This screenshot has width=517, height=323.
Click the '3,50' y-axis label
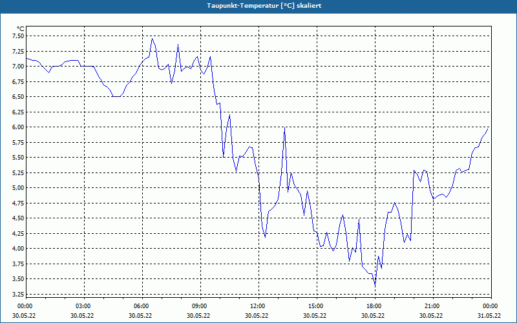[x=17, y=279]
